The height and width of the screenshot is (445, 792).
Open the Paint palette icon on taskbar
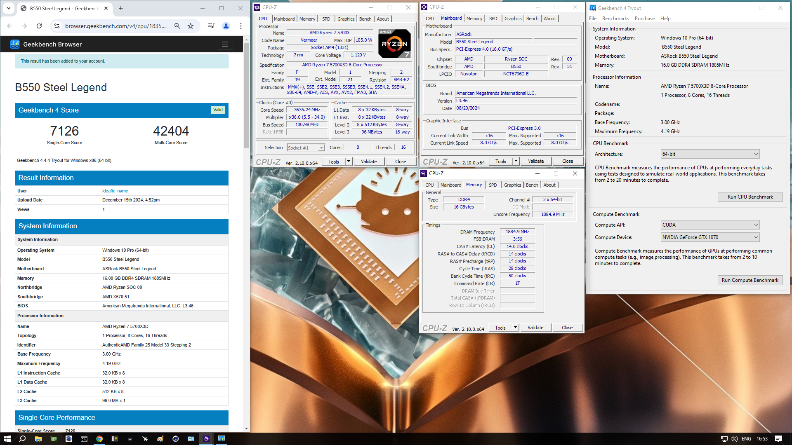160,439
